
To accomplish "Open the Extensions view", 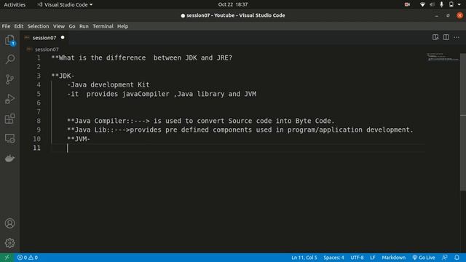I will [x=9, y=119].
